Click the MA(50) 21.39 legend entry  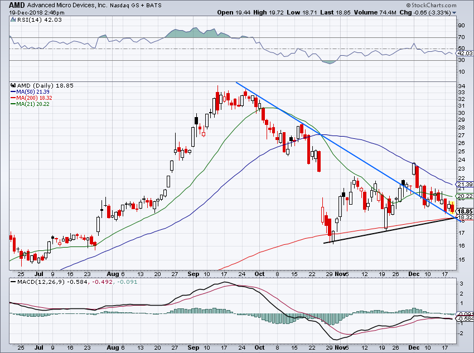click(x=33, y=91)
